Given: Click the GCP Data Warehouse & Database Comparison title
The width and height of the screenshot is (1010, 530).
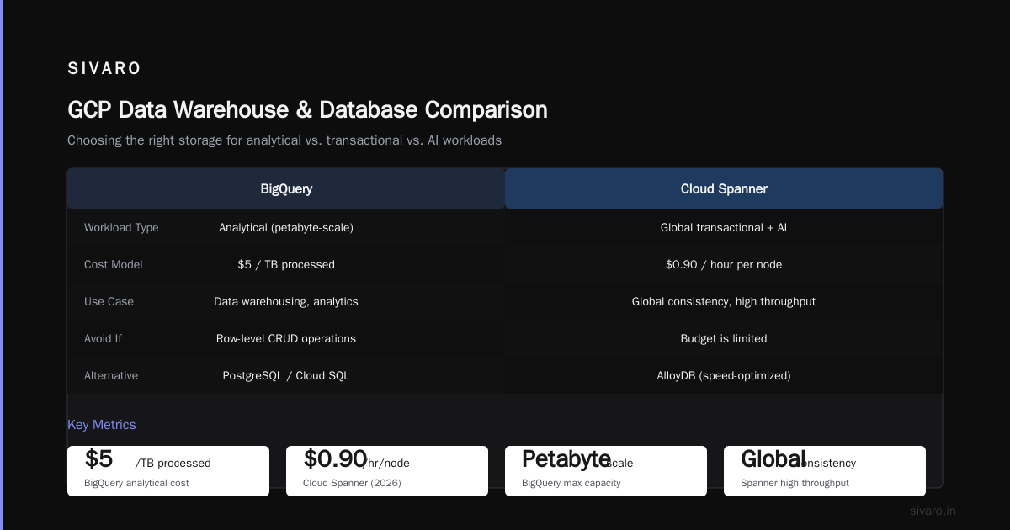Looking at the screenshot, I should pyautogui.click(x=307, y=110).
